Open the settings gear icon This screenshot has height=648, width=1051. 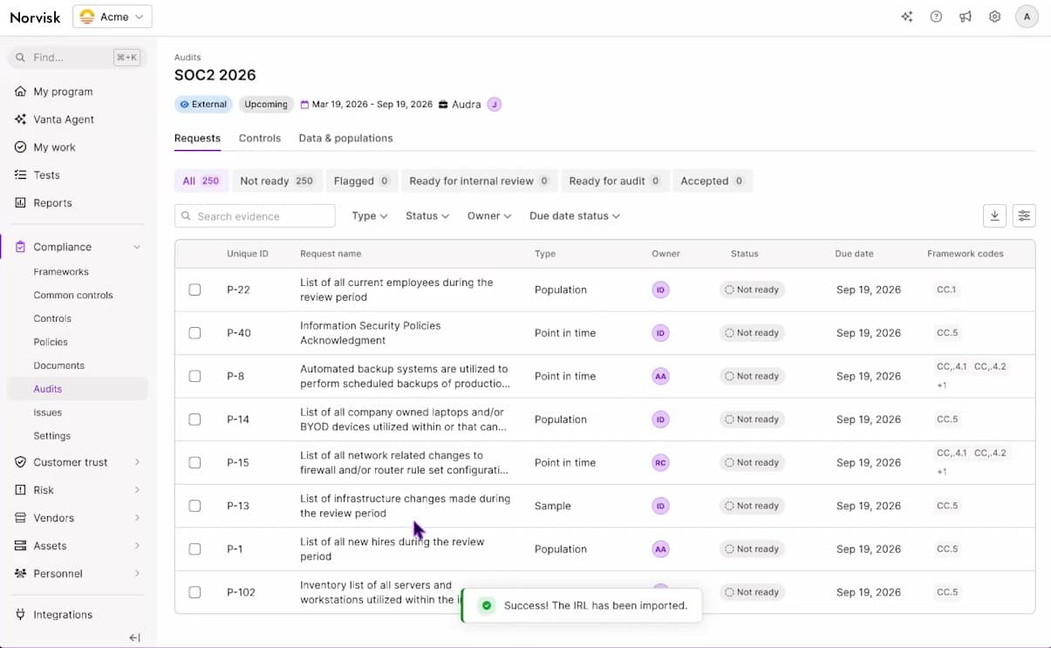(x=994, y=17)
